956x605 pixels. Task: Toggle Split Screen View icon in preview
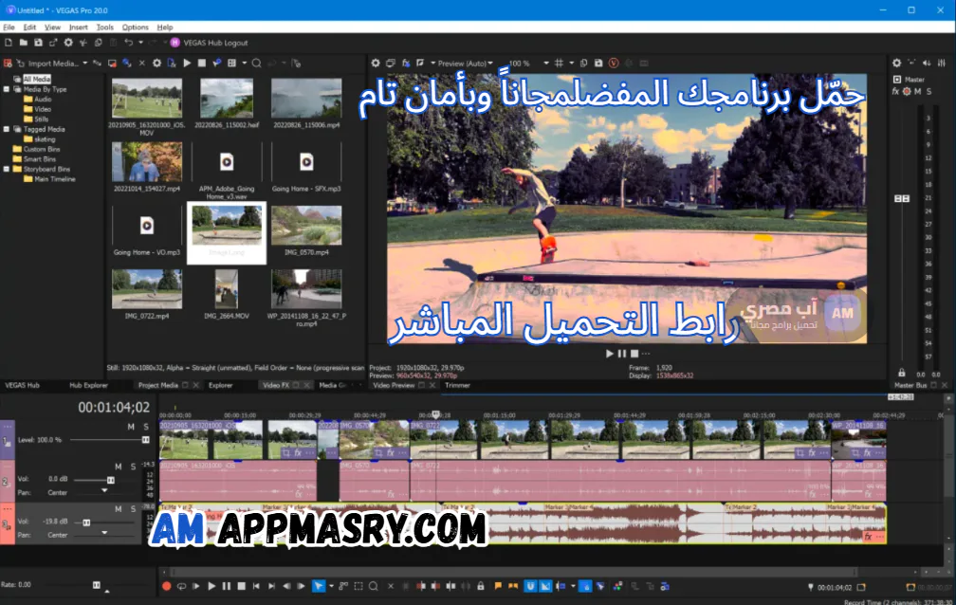[421, 63]
